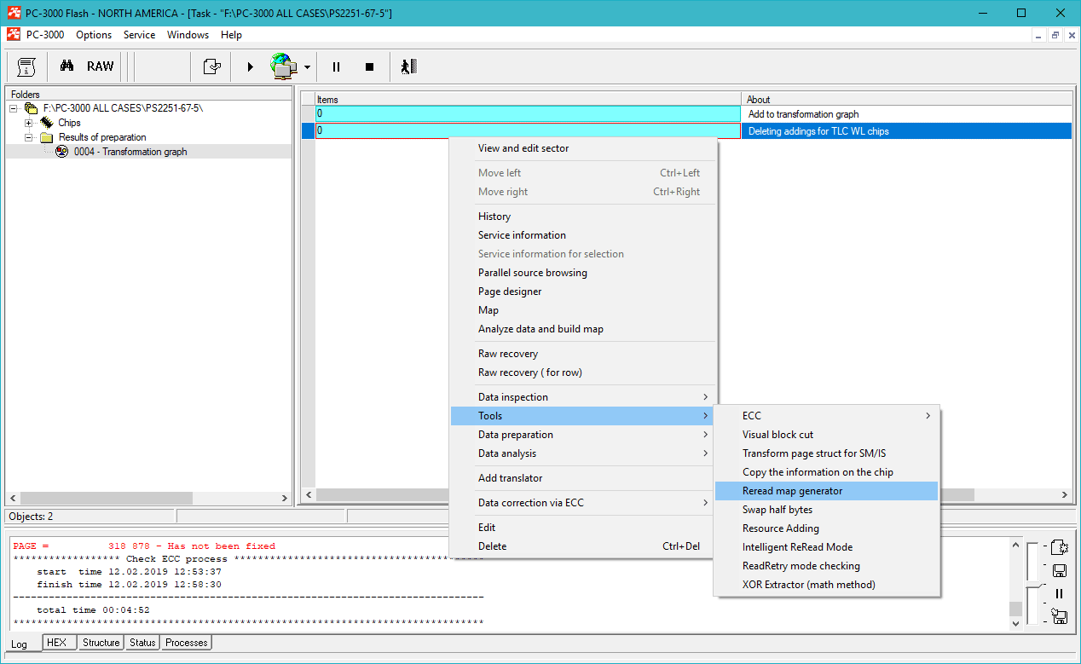This screenshot has width=1081, height=664.
Task: Click the PC-3000 logo in menu bar
Action: 13,35
